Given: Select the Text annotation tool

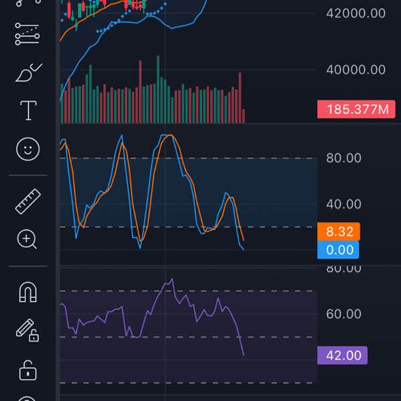Looking at the screenshot, I should [28, 110].
